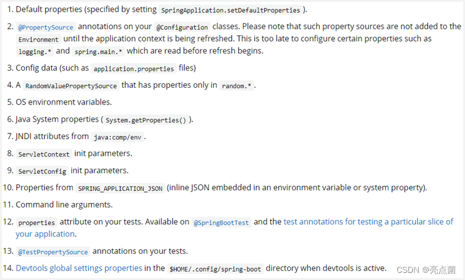465x280 pixels.
Task: Click the java:comp/env code snippet
Action: tap(117, 137)
